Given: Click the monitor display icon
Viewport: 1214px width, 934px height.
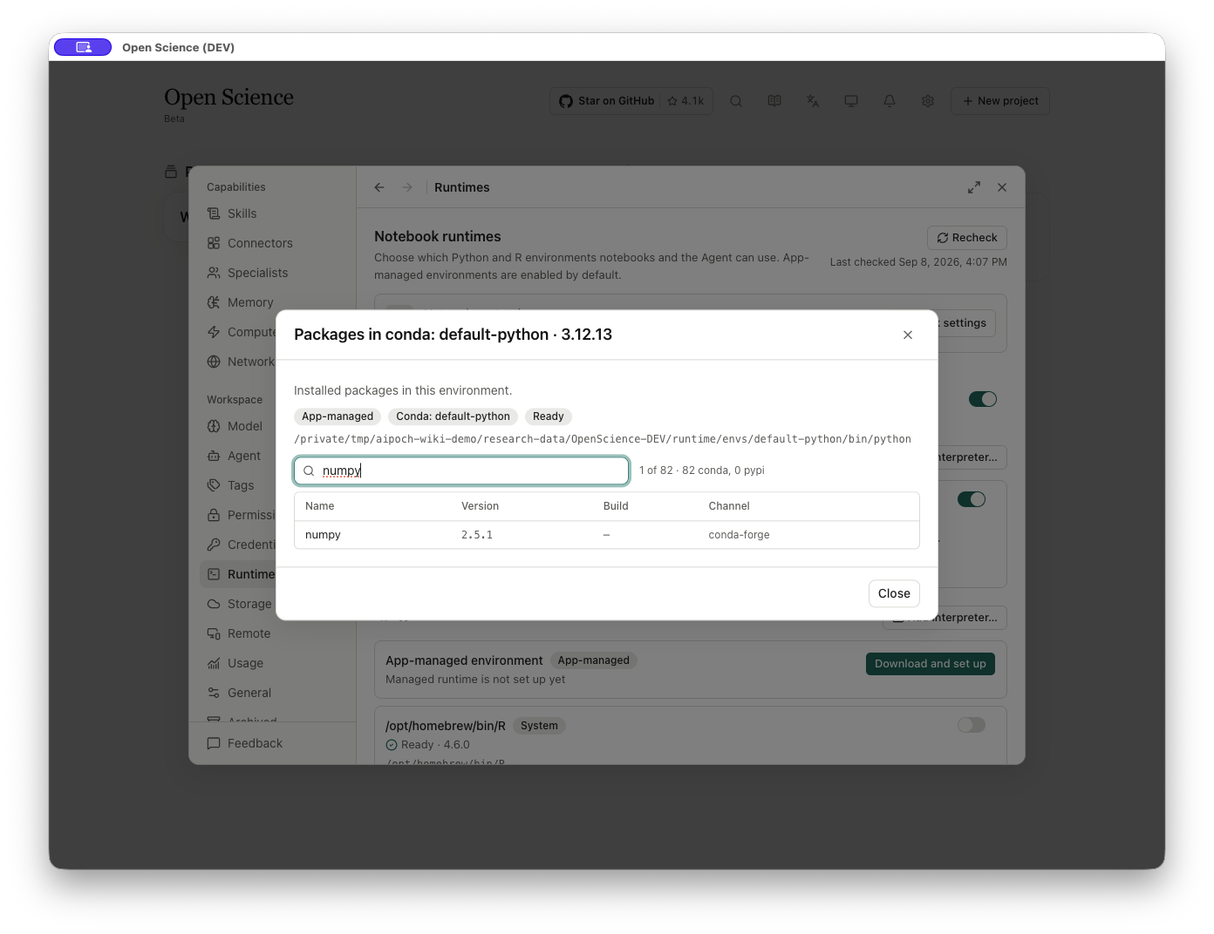Looking at the screenshot, I should coord(851,101).
